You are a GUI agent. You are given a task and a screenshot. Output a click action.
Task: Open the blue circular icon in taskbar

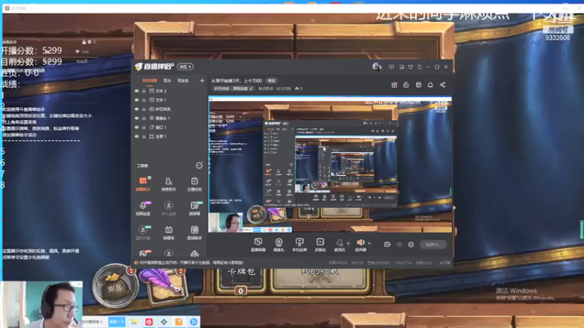click(x=193, y=321)
